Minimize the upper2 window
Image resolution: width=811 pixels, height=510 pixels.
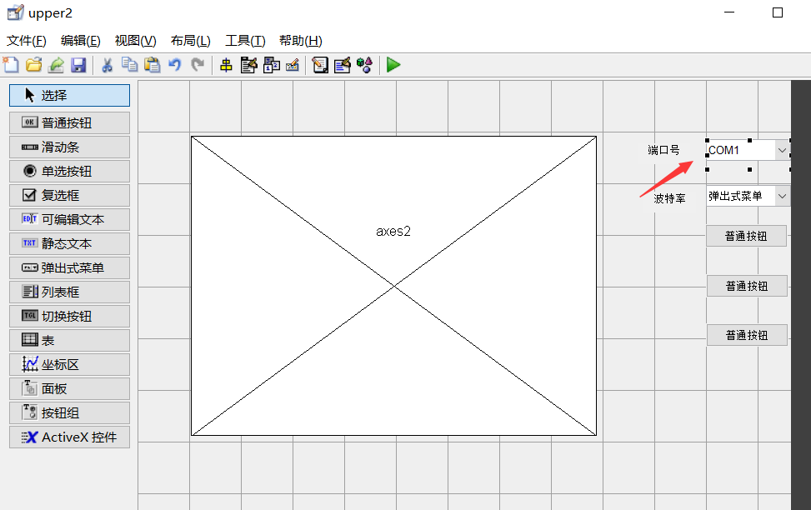click(x=729, y=12)
